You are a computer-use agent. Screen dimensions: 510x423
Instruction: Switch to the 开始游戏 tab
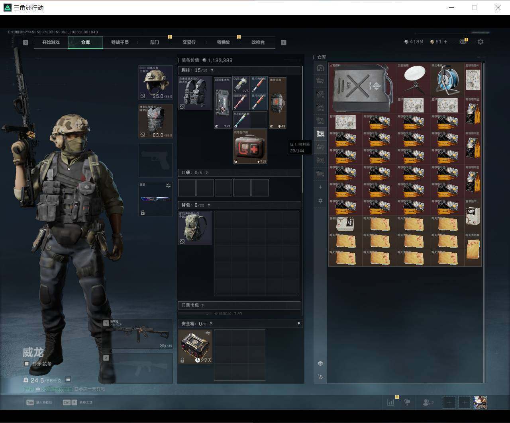tap(51, 42)
